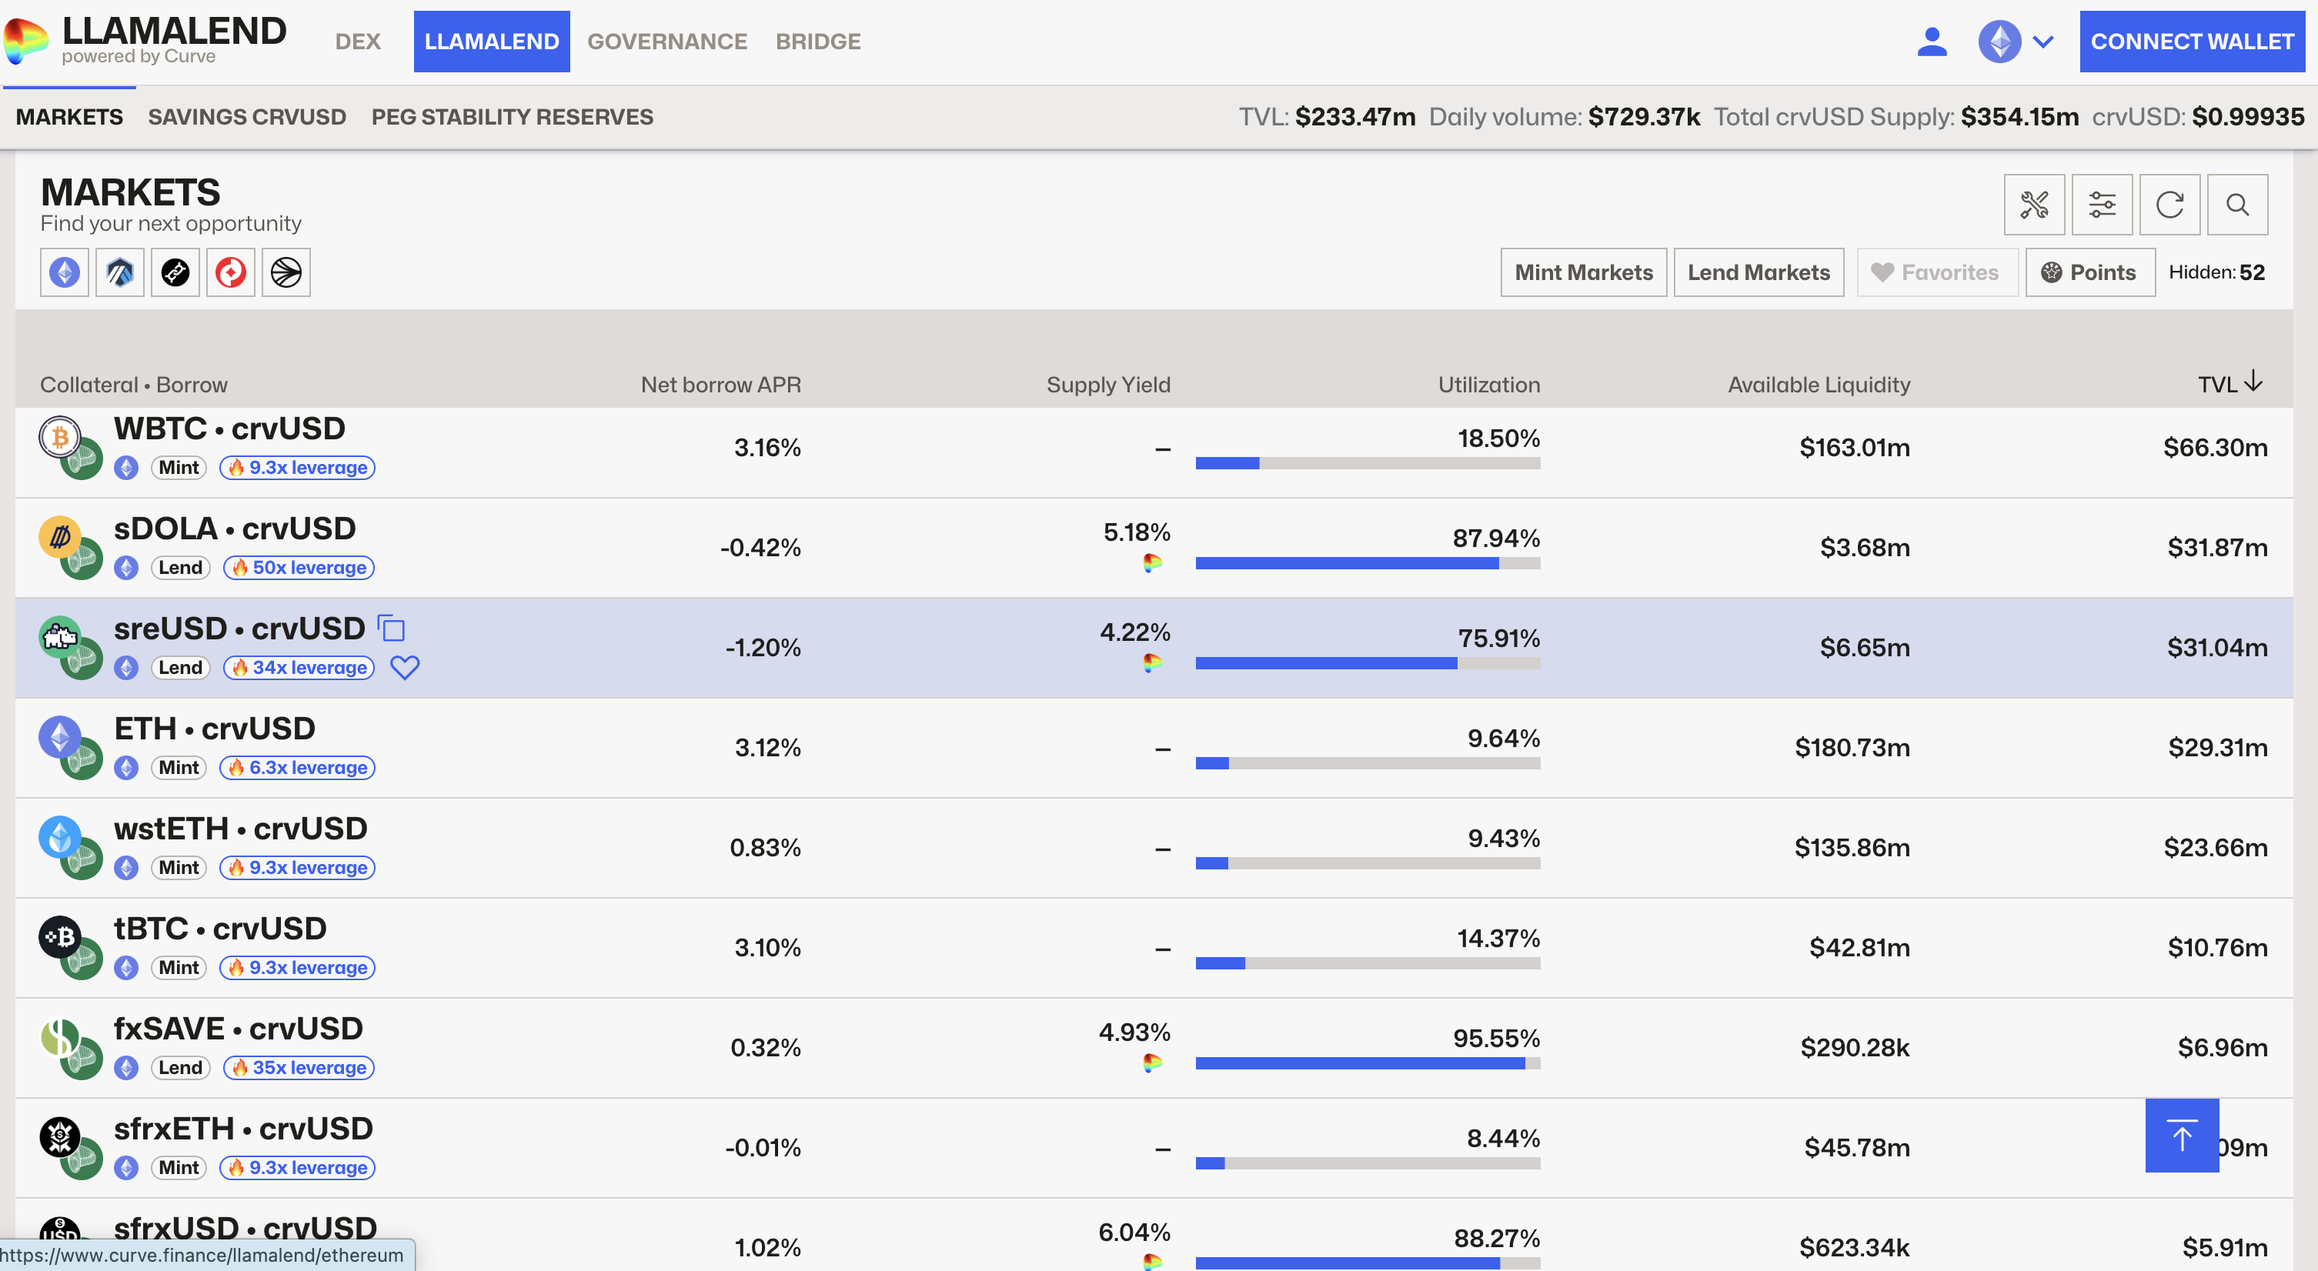
Task: Click the Connect Wallet button
Action: [2191, 42]
